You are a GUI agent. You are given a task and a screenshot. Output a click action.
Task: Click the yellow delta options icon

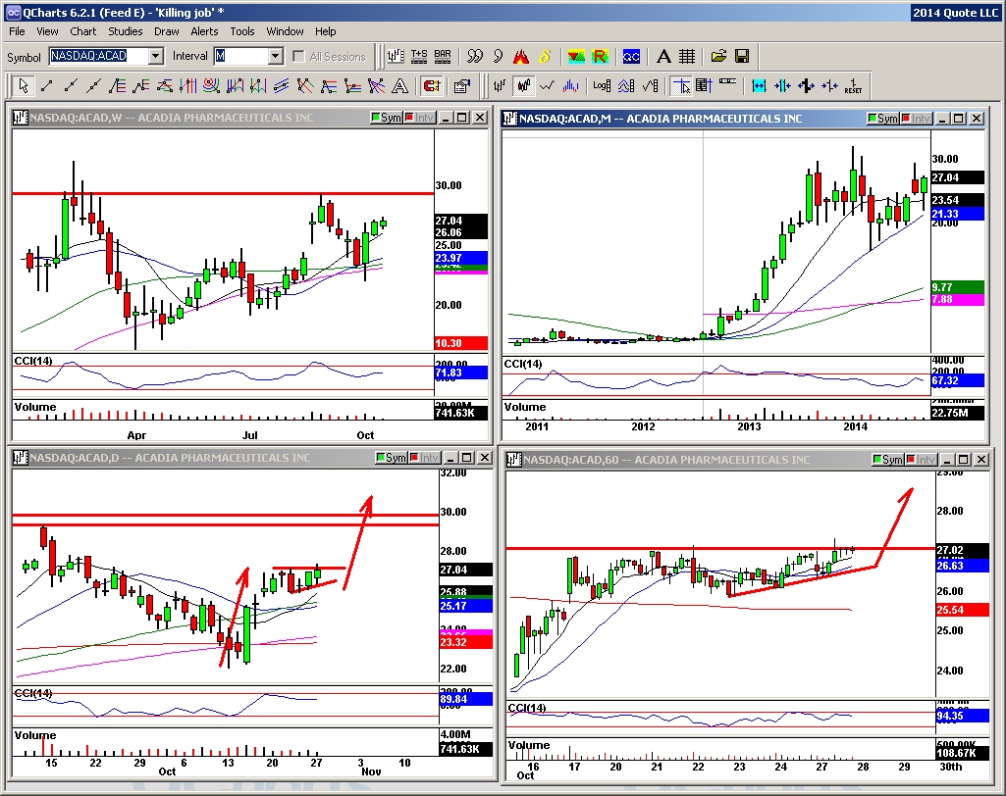pos(545,57)
